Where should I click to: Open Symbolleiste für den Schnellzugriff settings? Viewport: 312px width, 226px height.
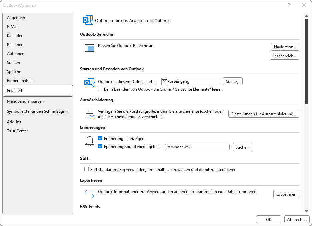click(38, 111)
